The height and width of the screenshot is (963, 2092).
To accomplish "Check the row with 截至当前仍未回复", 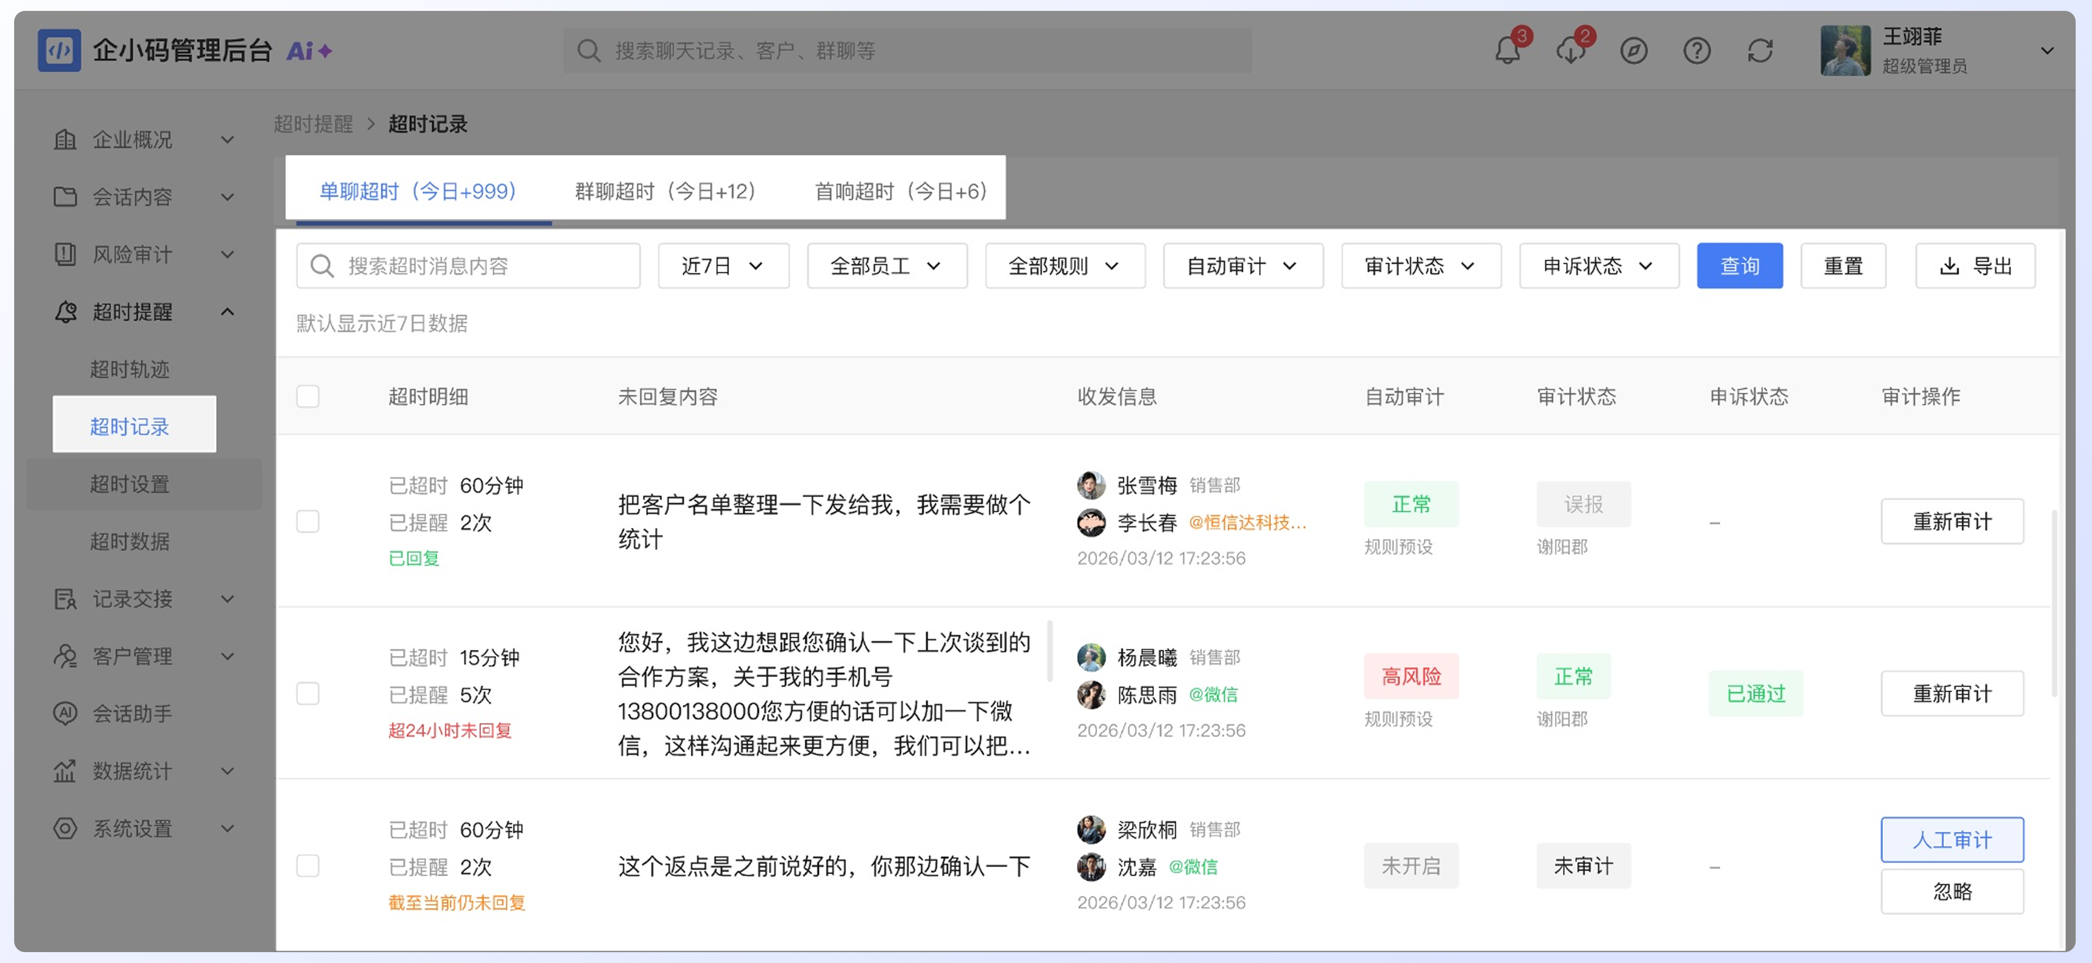I will tap(308, 866).
